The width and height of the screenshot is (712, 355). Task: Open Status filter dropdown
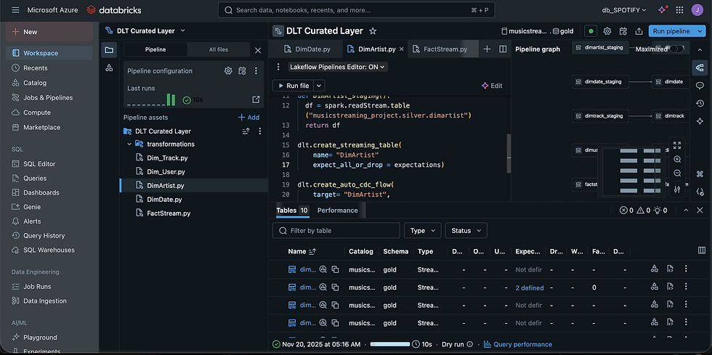(x=466, y=231)
